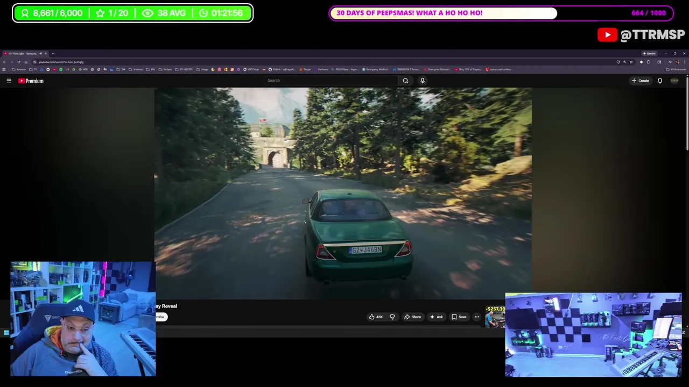689x387 pixels.
Task: Save the video with the Save button
Action: pos(459,317)
